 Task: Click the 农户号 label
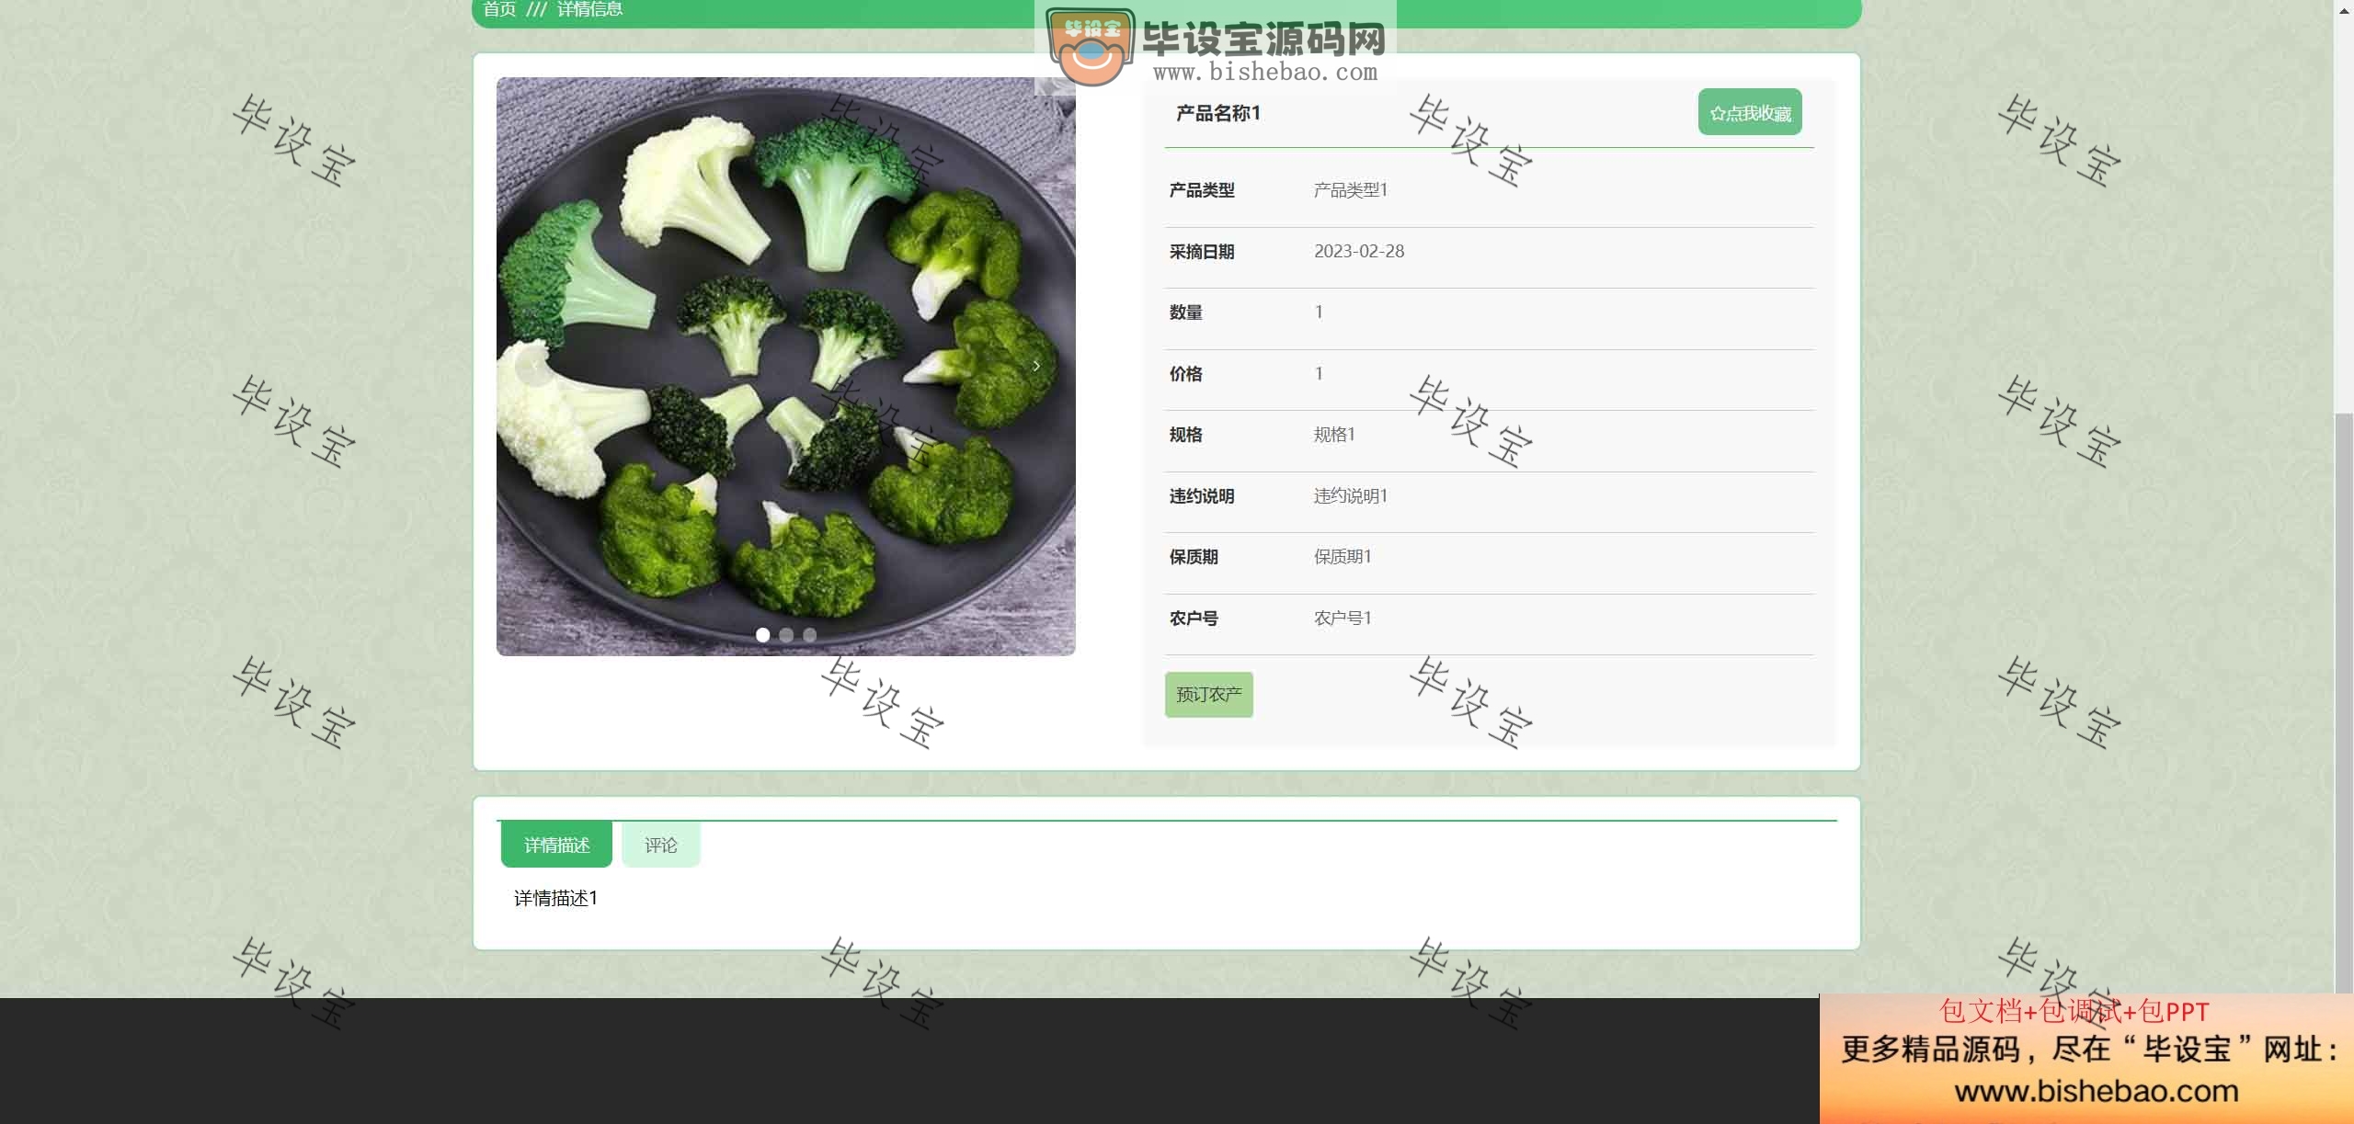point(1193,619)
